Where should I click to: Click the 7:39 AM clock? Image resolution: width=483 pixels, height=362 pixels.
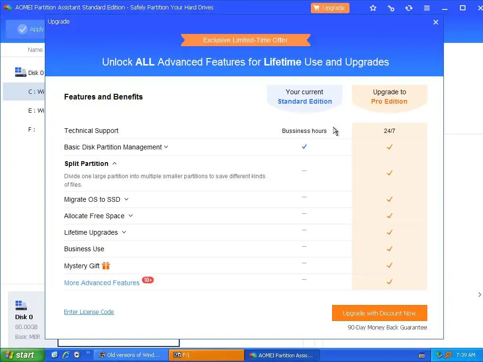click(x=466, y=355)
